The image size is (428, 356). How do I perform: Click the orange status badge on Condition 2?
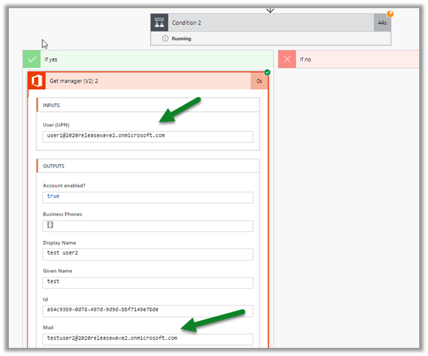click(x=391, y=14)
